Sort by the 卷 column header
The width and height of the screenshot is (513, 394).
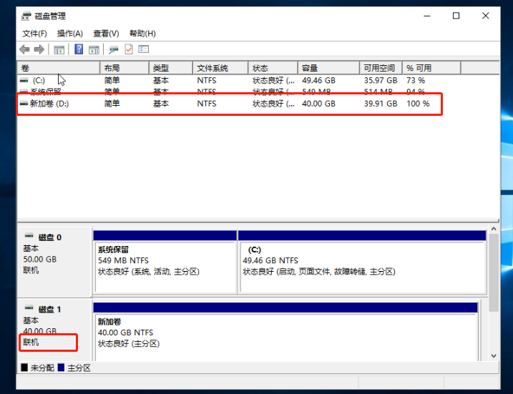coord(58,68)
